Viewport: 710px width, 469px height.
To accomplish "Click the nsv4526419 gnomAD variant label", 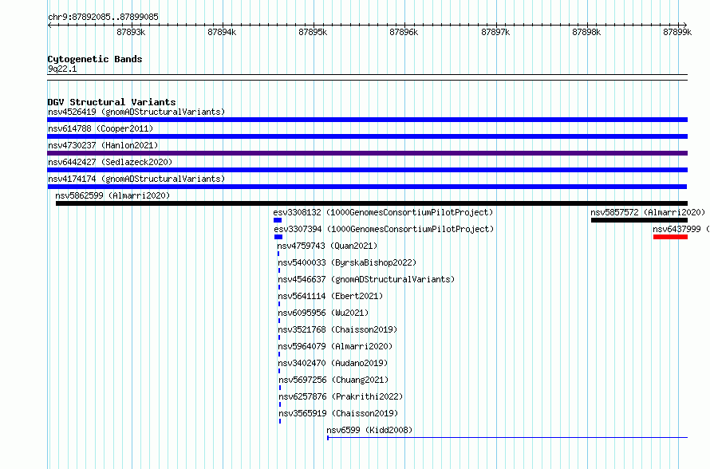I will point(136,112).
